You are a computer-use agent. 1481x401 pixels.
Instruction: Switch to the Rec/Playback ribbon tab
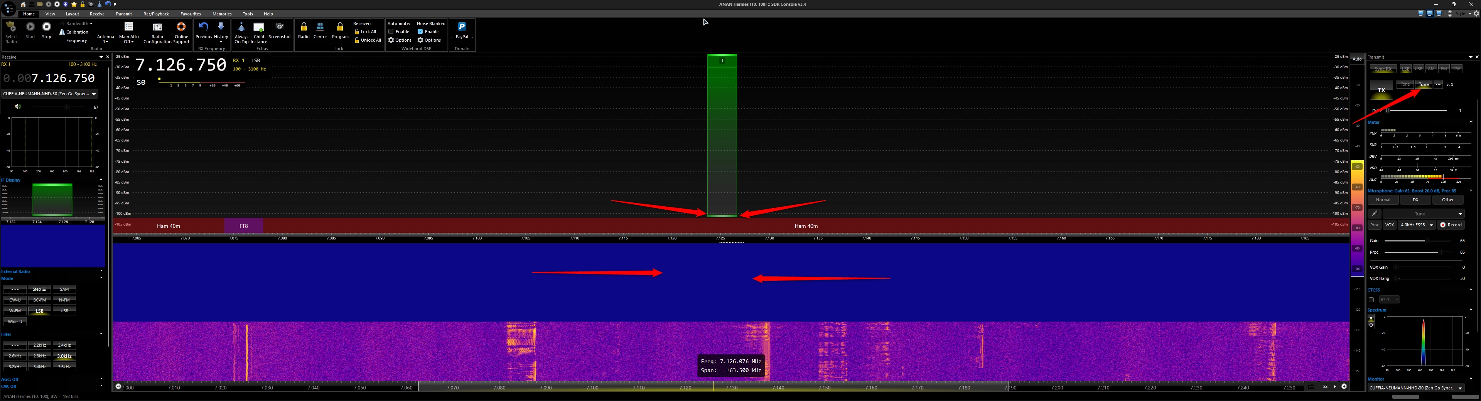(x=156, y=14)
